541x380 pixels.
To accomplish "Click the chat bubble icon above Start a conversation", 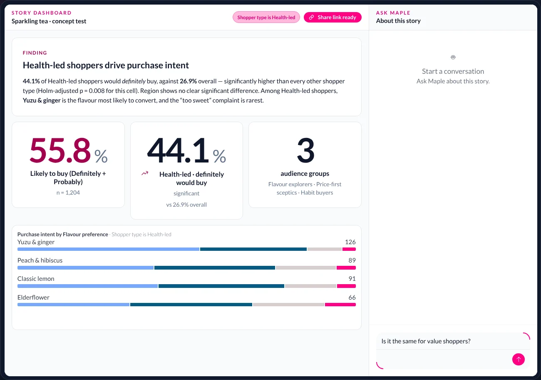I will pos(453,57).
